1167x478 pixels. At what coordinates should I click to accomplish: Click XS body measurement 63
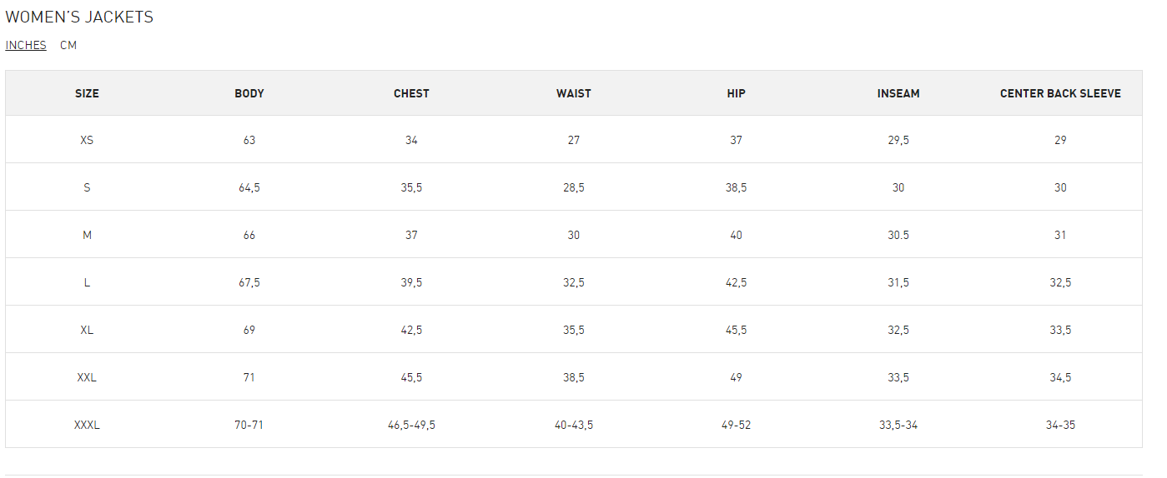point(249,140)
